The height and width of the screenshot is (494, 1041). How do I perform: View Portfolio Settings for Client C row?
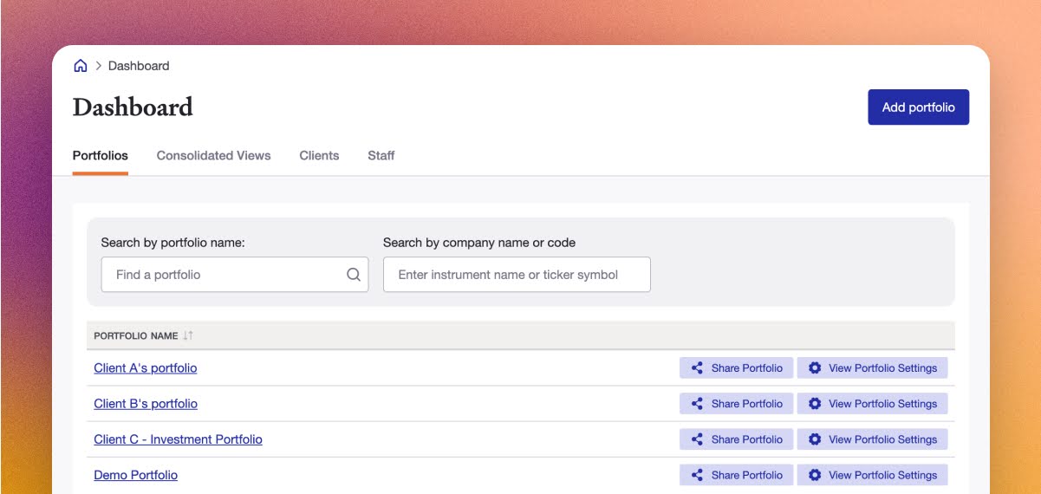(x=873, y=439)
